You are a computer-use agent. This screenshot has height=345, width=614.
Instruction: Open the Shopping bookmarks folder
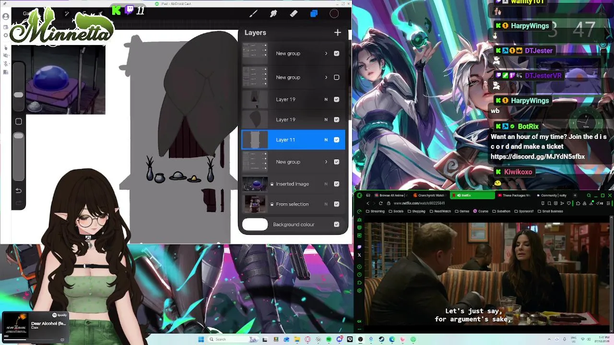(x=416, y=211)
